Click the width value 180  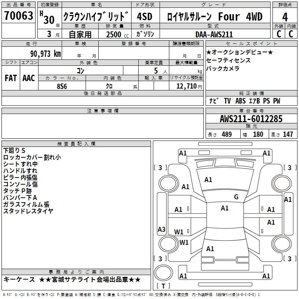coord(258,134)
